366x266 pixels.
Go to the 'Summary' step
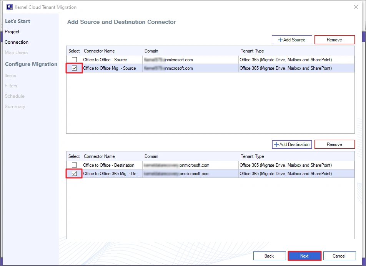click(15, 107)
